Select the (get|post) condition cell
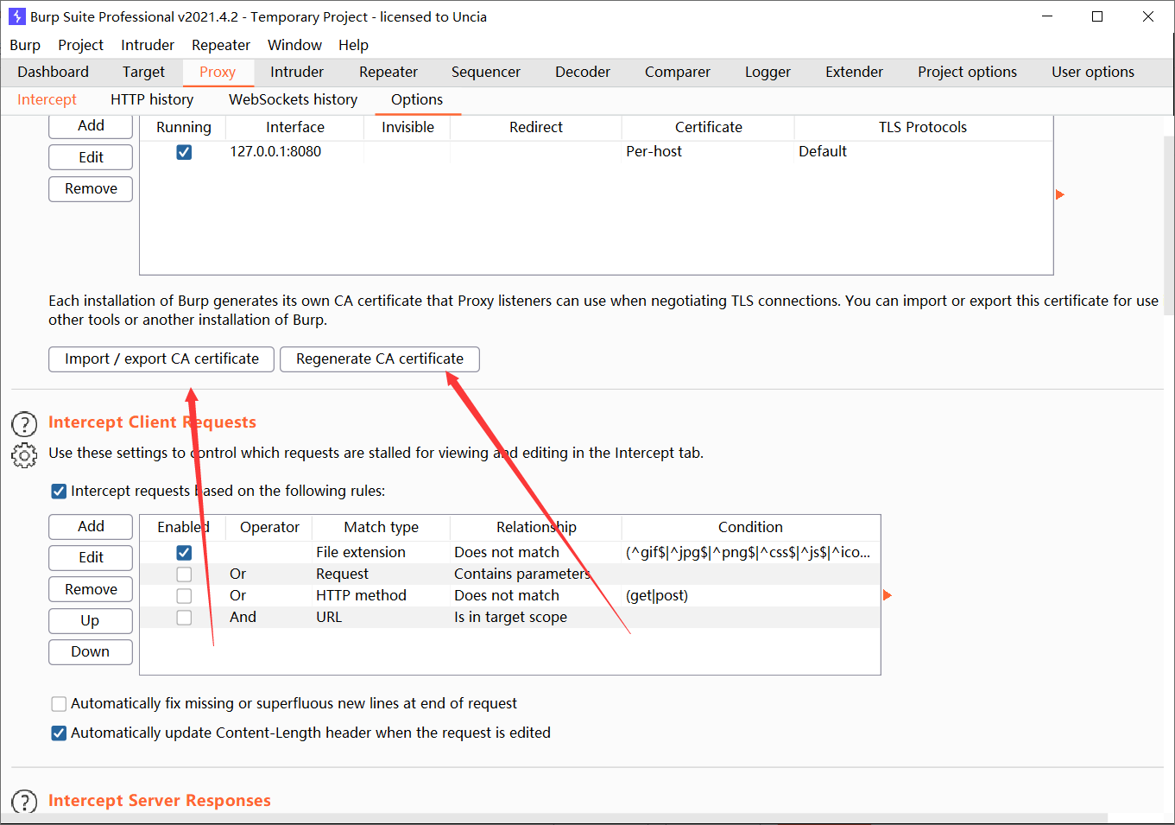Image resolution: width=1175 pixels, height=825 pixels. [750, 595]
